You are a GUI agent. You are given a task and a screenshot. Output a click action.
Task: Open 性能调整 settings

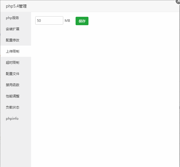[x=16, y=96]
